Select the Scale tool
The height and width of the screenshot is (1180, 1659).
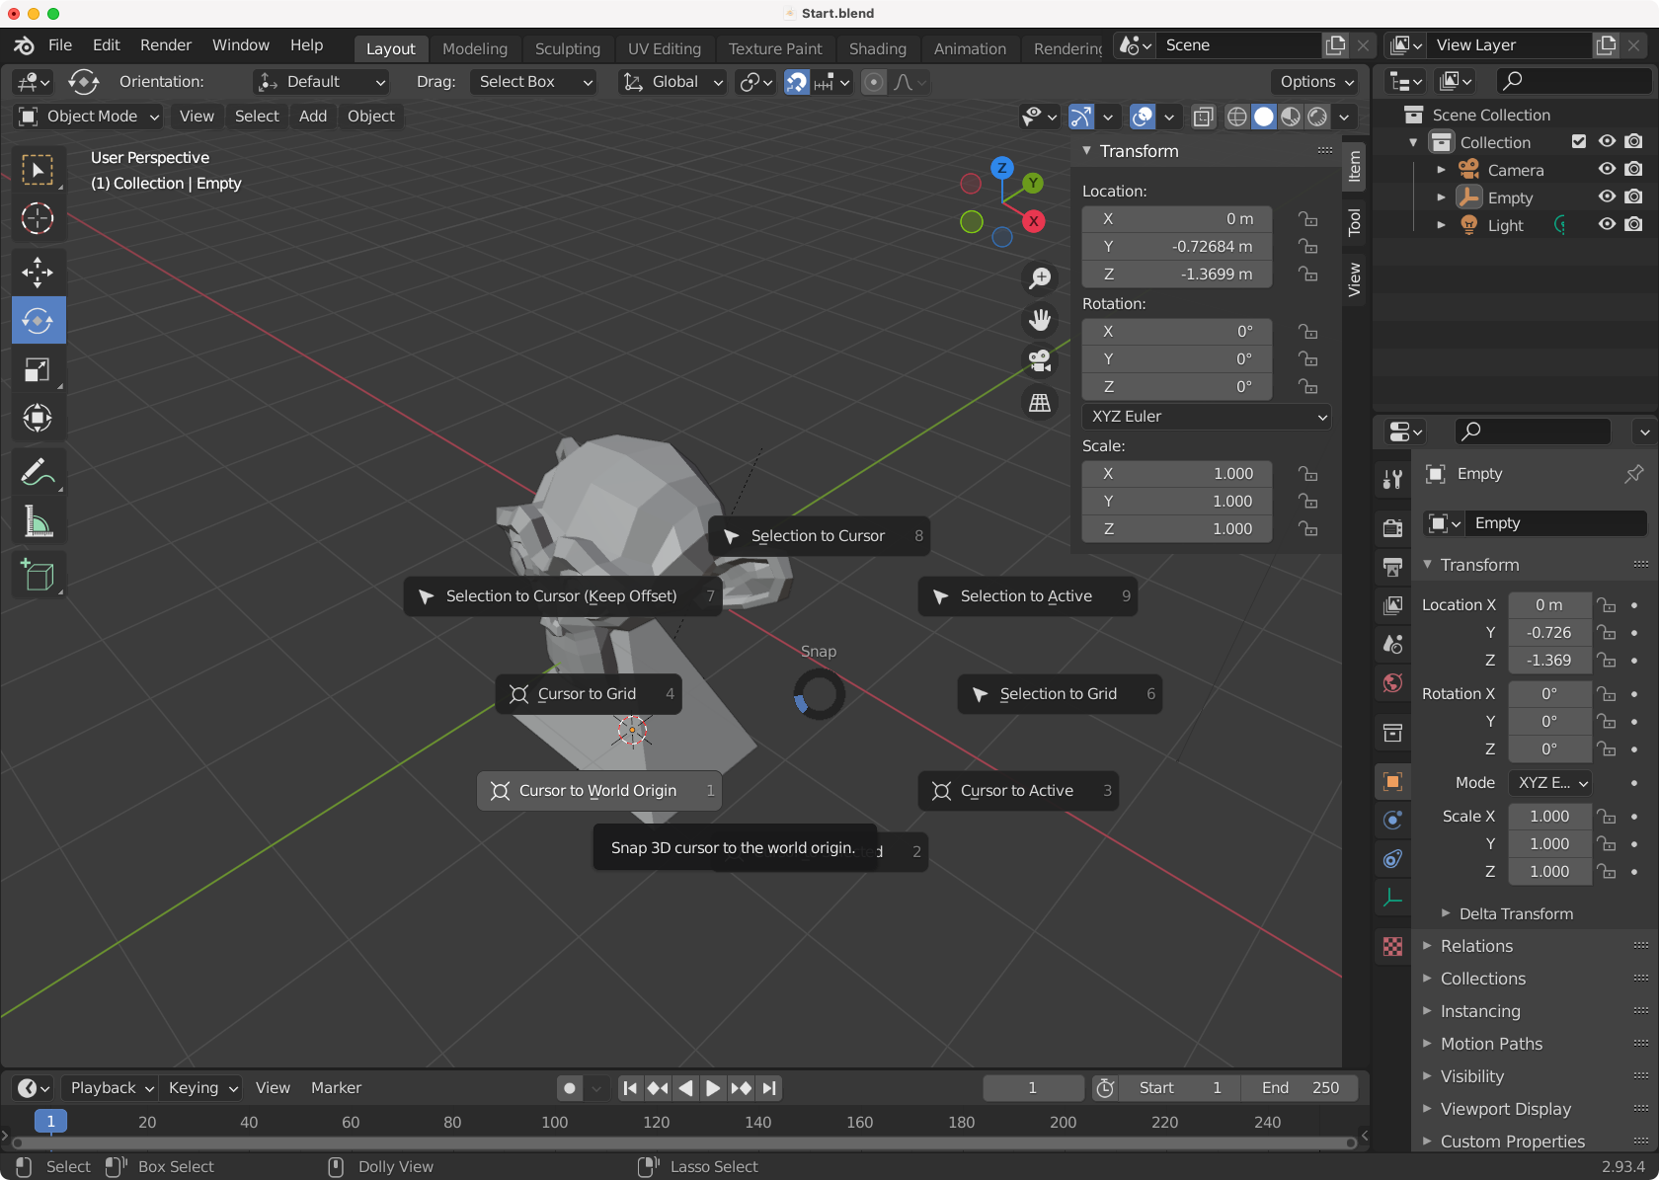38,370
